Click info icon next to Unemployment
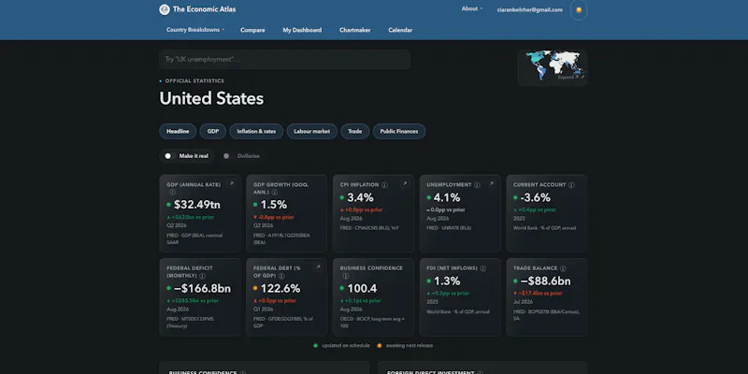The height and width of the screenshot is (374, 748). coord(477,185)
